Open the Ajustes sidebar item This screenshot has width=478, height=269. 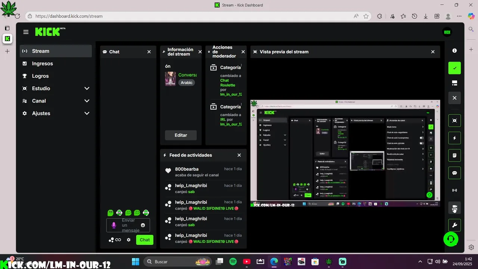[56, 113]
